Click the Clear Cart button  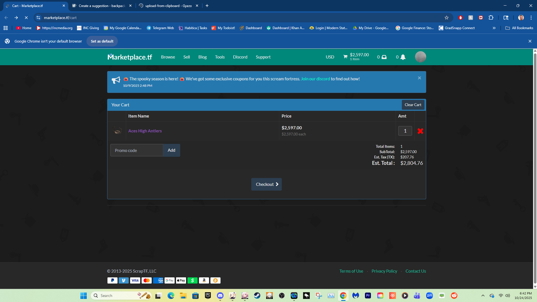[x=413, y=105]
